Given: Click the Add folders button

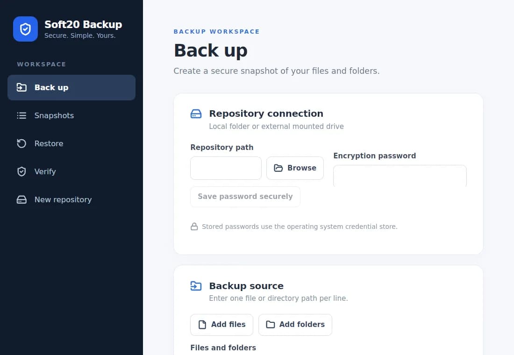Looking at the screenshot, I should [x=295, y=325].
